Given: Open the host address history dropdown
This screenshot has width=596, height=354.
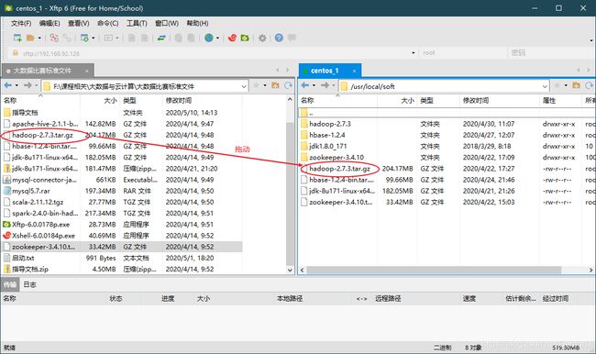Looking at the screenshot, I should tap(414, 53).
